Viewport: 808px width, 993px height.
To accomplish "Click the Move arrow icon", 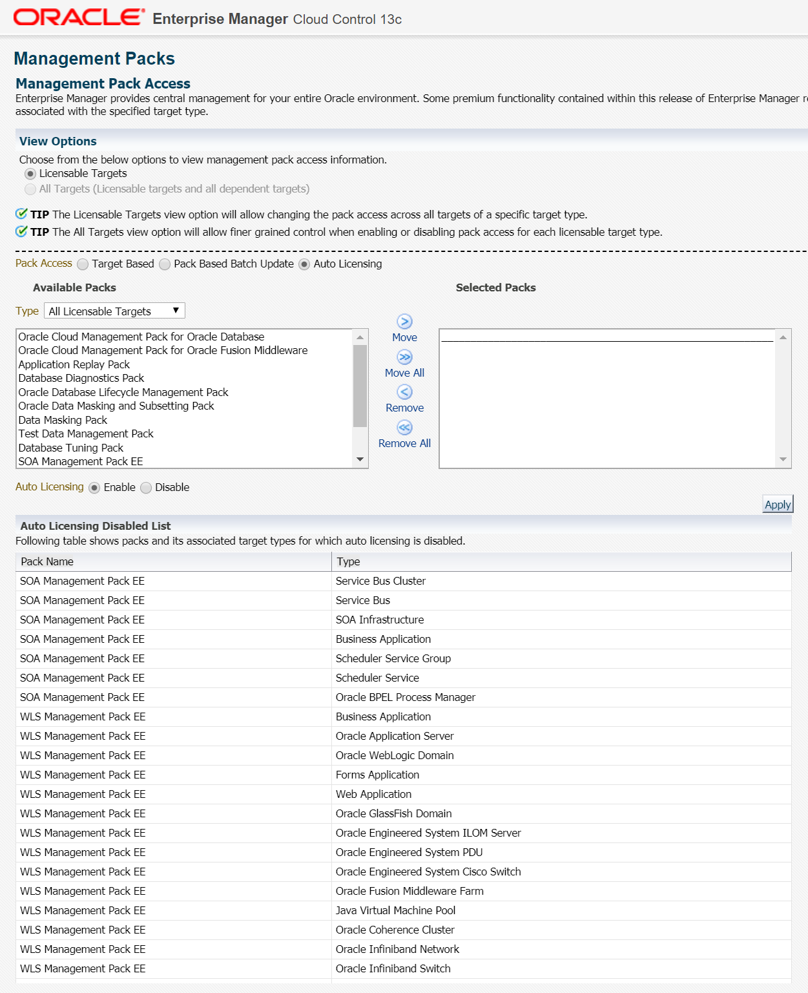I will (x=404, y=322).
